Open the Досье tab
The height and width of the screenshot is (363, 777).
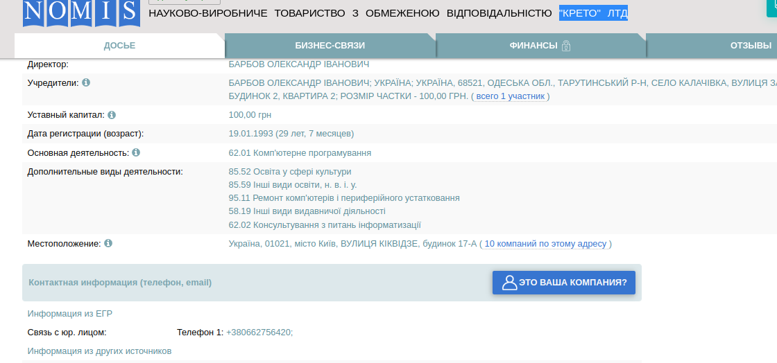(x=119, y=46)
